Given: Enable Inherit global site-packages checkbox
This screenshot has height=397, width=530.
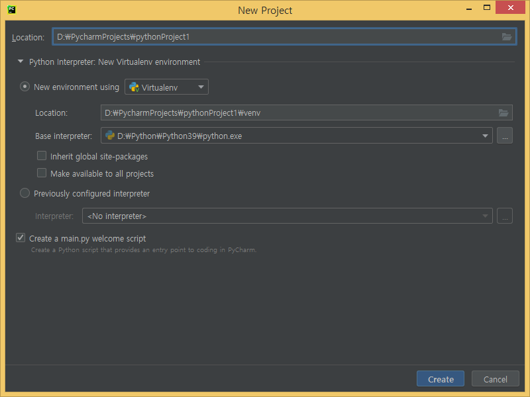Looking at the screenshot, I should pos(42,155).
